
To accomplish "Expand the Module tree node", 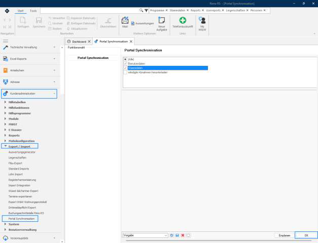I will pos(5,118).
